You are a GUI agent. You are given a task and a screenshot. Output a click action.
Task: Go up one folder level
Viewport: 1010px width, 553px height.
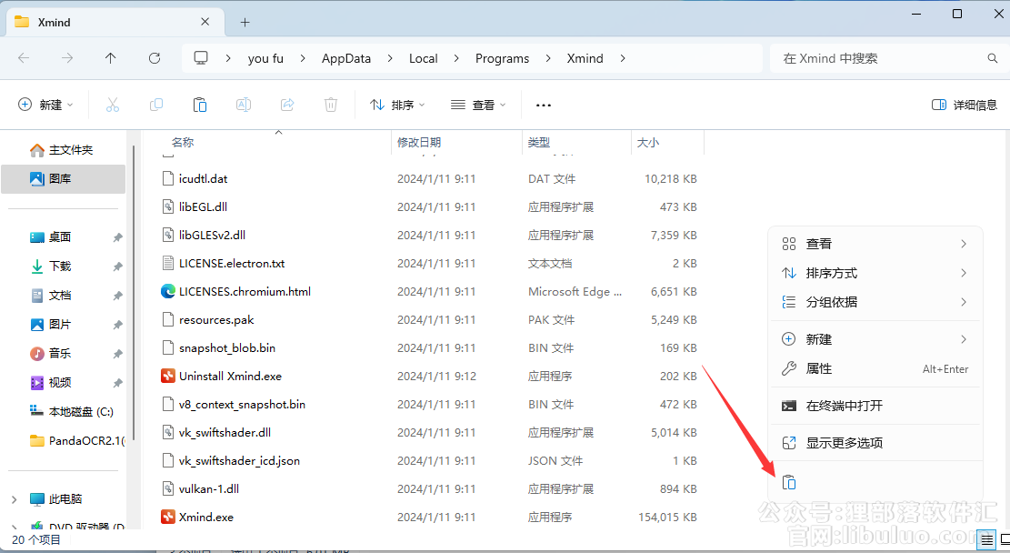click(111, 58)
